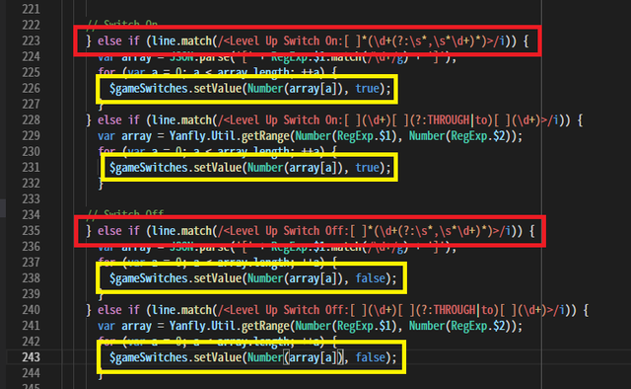Click the word true on line 231
The image size is (631, 389).
367,167
